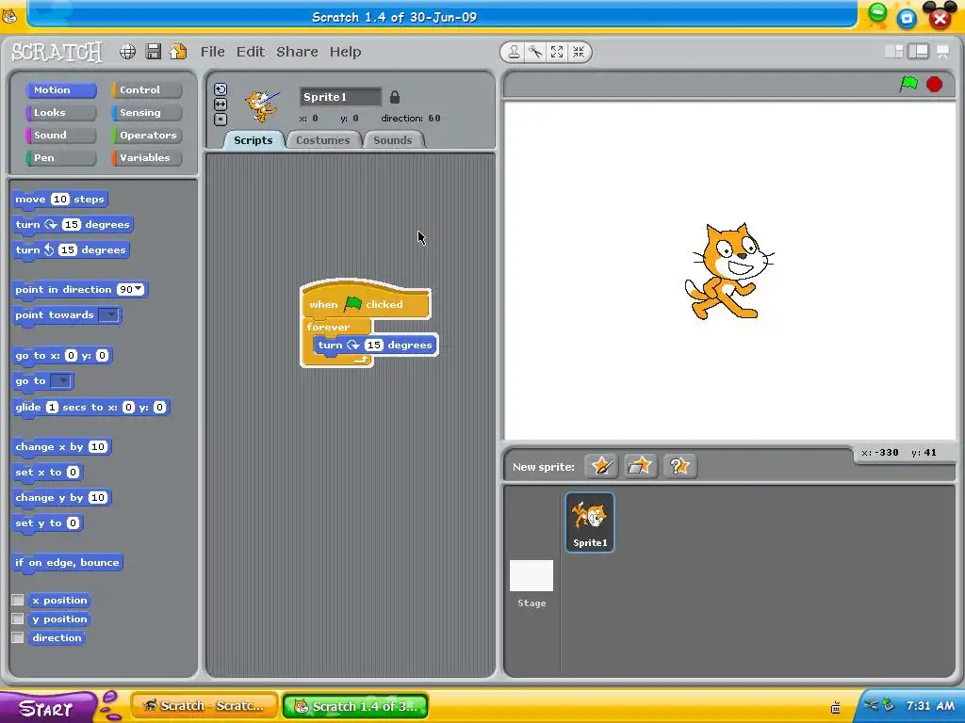Open the point towards dropdown
The image size is (965, 723).
coord(109,315)
